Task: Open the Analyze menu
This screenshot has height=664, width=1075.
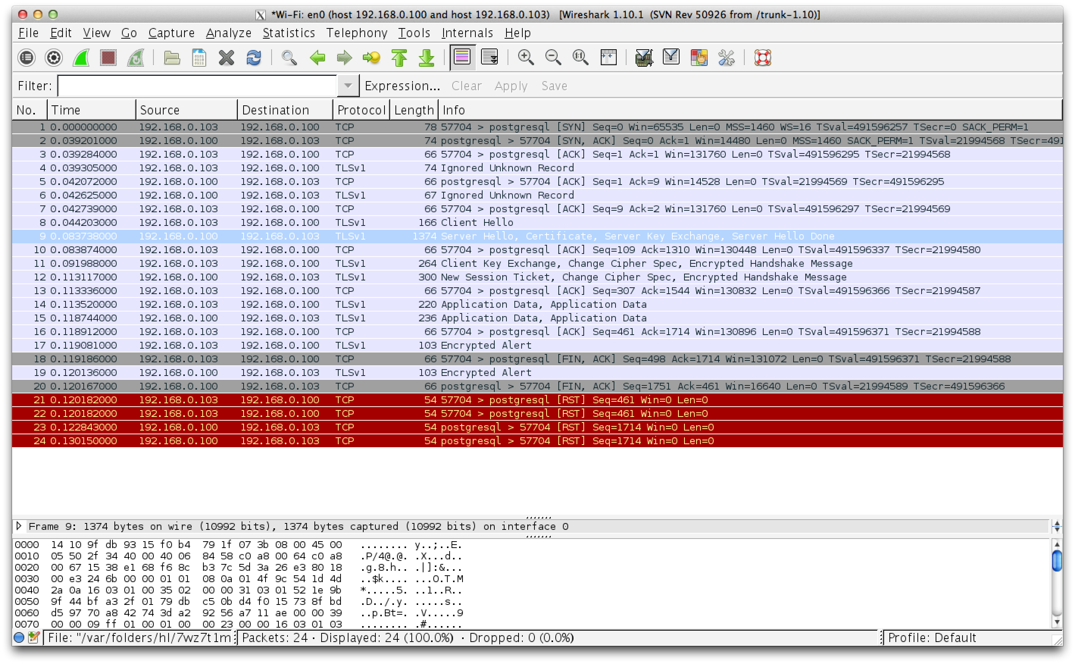Action: [228, 33]
